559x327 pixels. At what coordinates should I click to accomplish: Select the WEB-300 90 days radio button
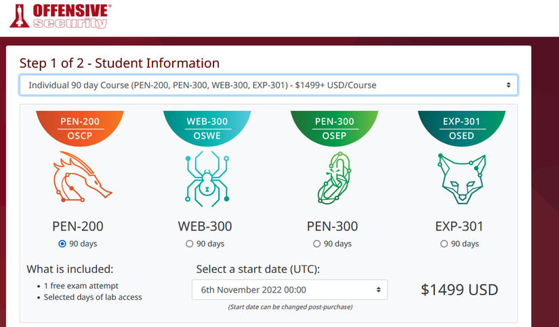189,244
